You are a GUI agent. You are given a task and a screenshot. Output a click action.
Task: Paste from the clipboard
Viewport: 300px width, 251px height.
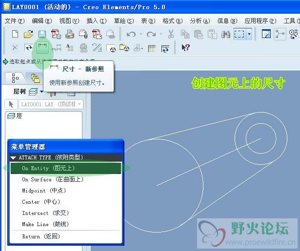click(199, 35)
